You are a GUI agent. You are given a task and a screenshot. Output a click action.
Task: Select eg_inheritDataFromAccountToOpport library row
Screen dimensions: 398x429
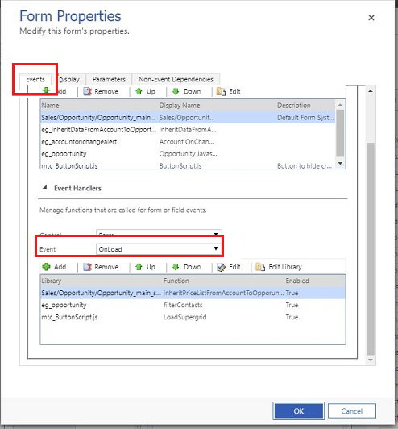[188, 130]
